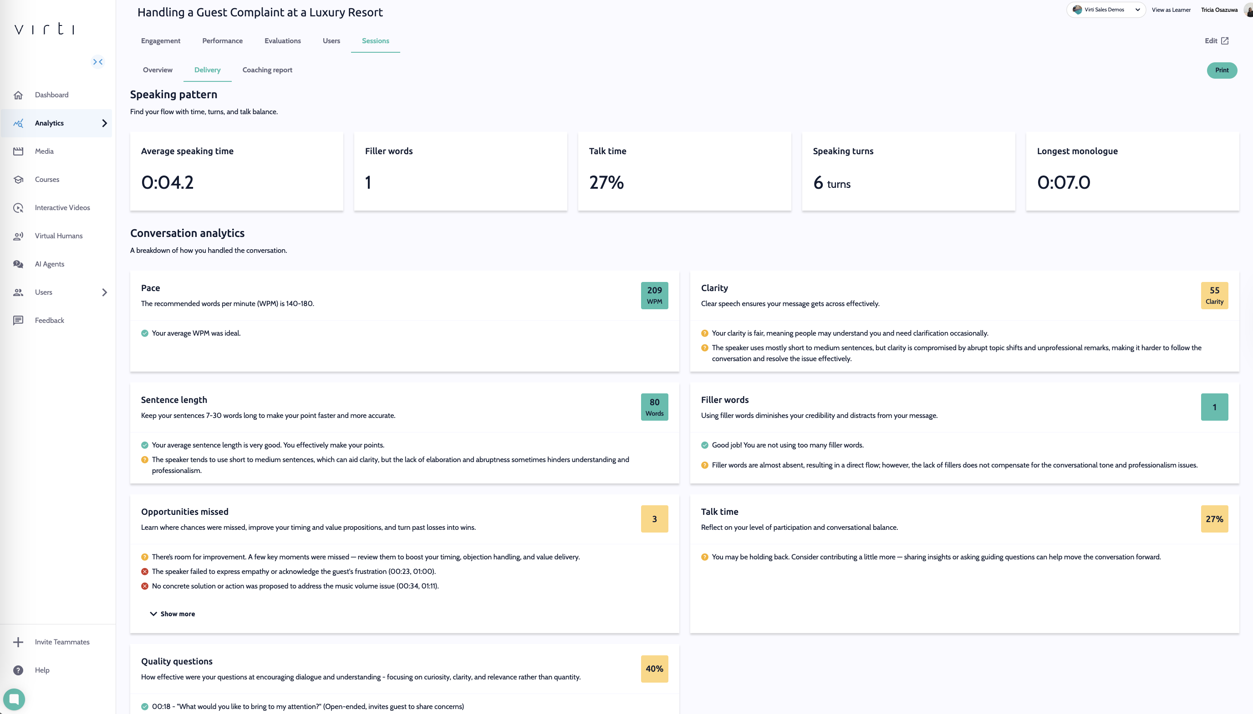This screenshot has height=714, width=1253.
Task: Click View as Learner
Action: pyautogui.click(x=1171, y=10)
